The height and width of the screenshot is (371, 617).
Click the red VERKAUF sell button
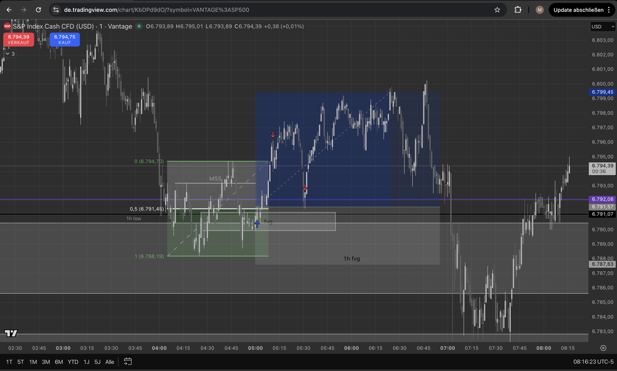click(19, 40)
